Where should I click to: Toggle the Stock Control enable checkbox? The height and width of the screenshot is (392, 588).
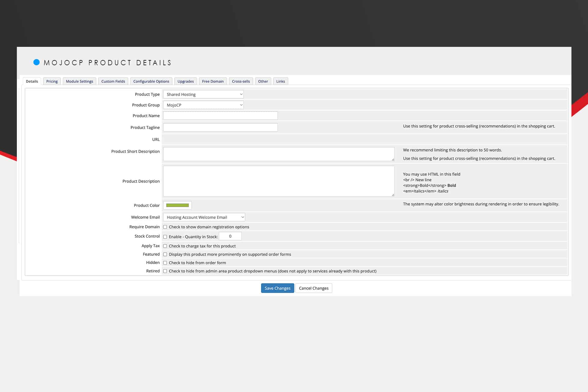[165, 237]
